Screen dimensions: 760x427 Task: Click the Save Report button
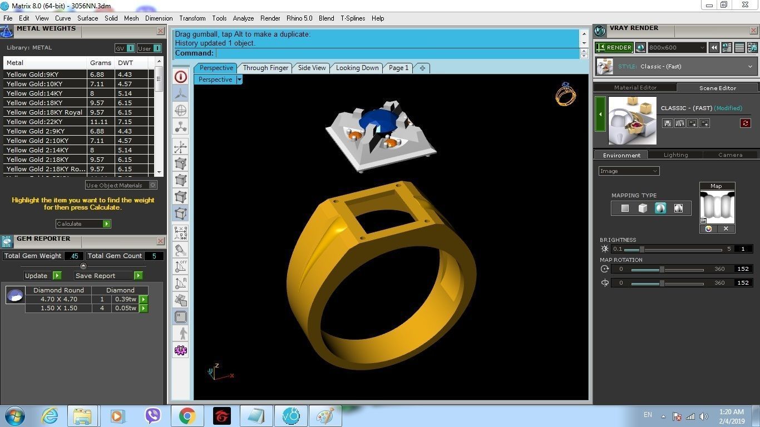(x=108, y=276)
